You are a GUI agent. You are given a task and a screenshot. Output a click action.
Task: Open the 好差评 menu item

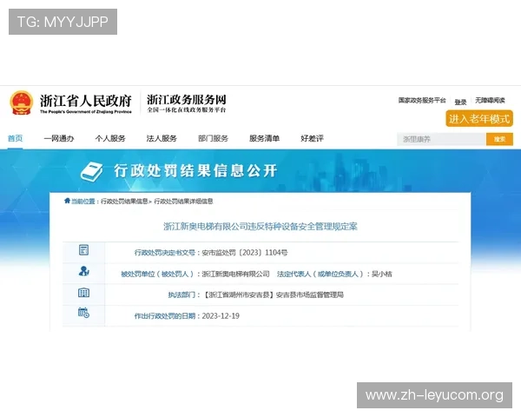coord(312,138)
